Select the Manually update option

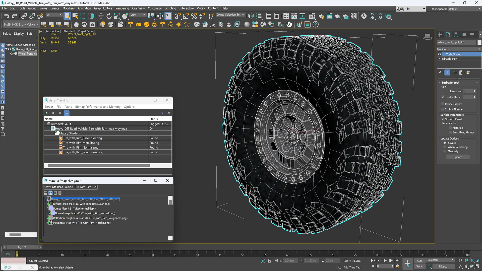pos(445,151)
